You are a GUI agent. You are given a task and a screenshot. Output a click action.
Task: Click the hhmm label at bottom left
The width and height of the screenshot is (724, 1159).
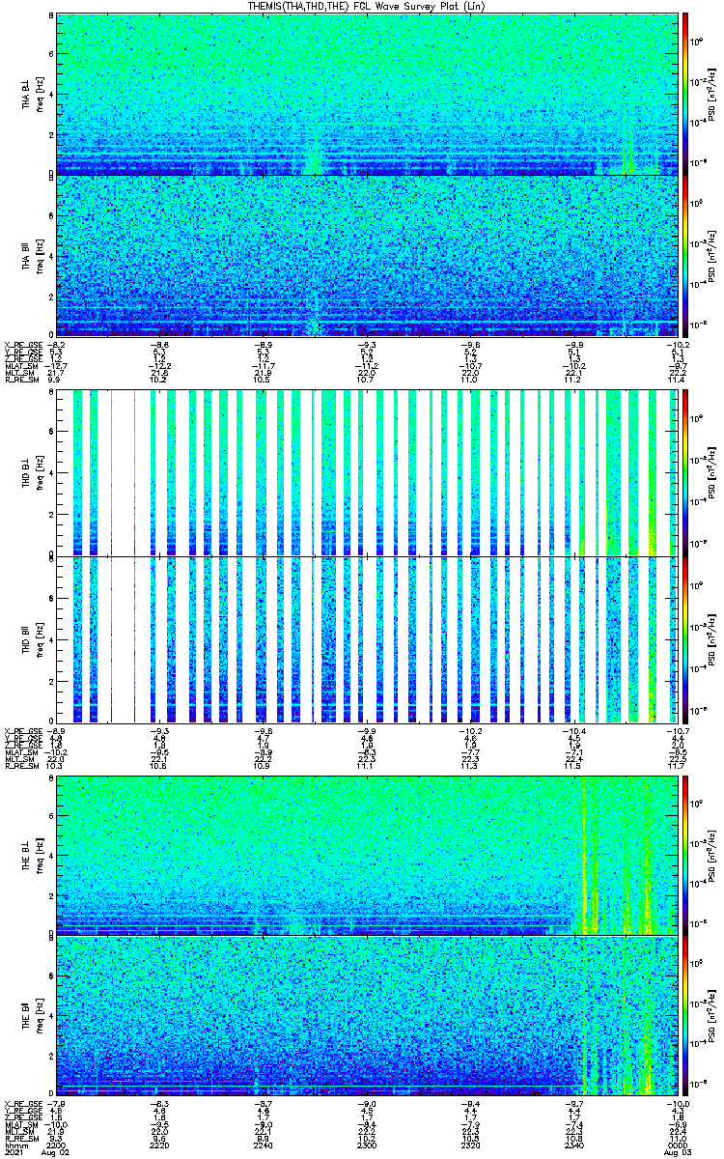[14, 1146]
